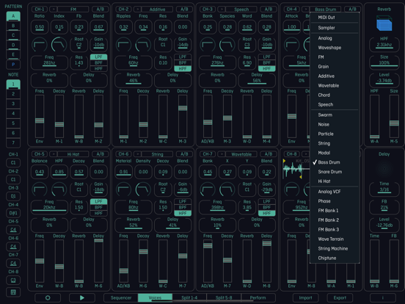
Task: Click the Import button
Action: (x=305, y=297)
